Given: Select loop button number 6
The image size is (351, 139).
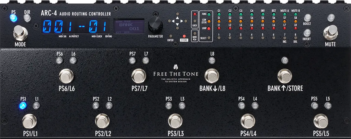Looking at the screenshot, I should point(274,38).
